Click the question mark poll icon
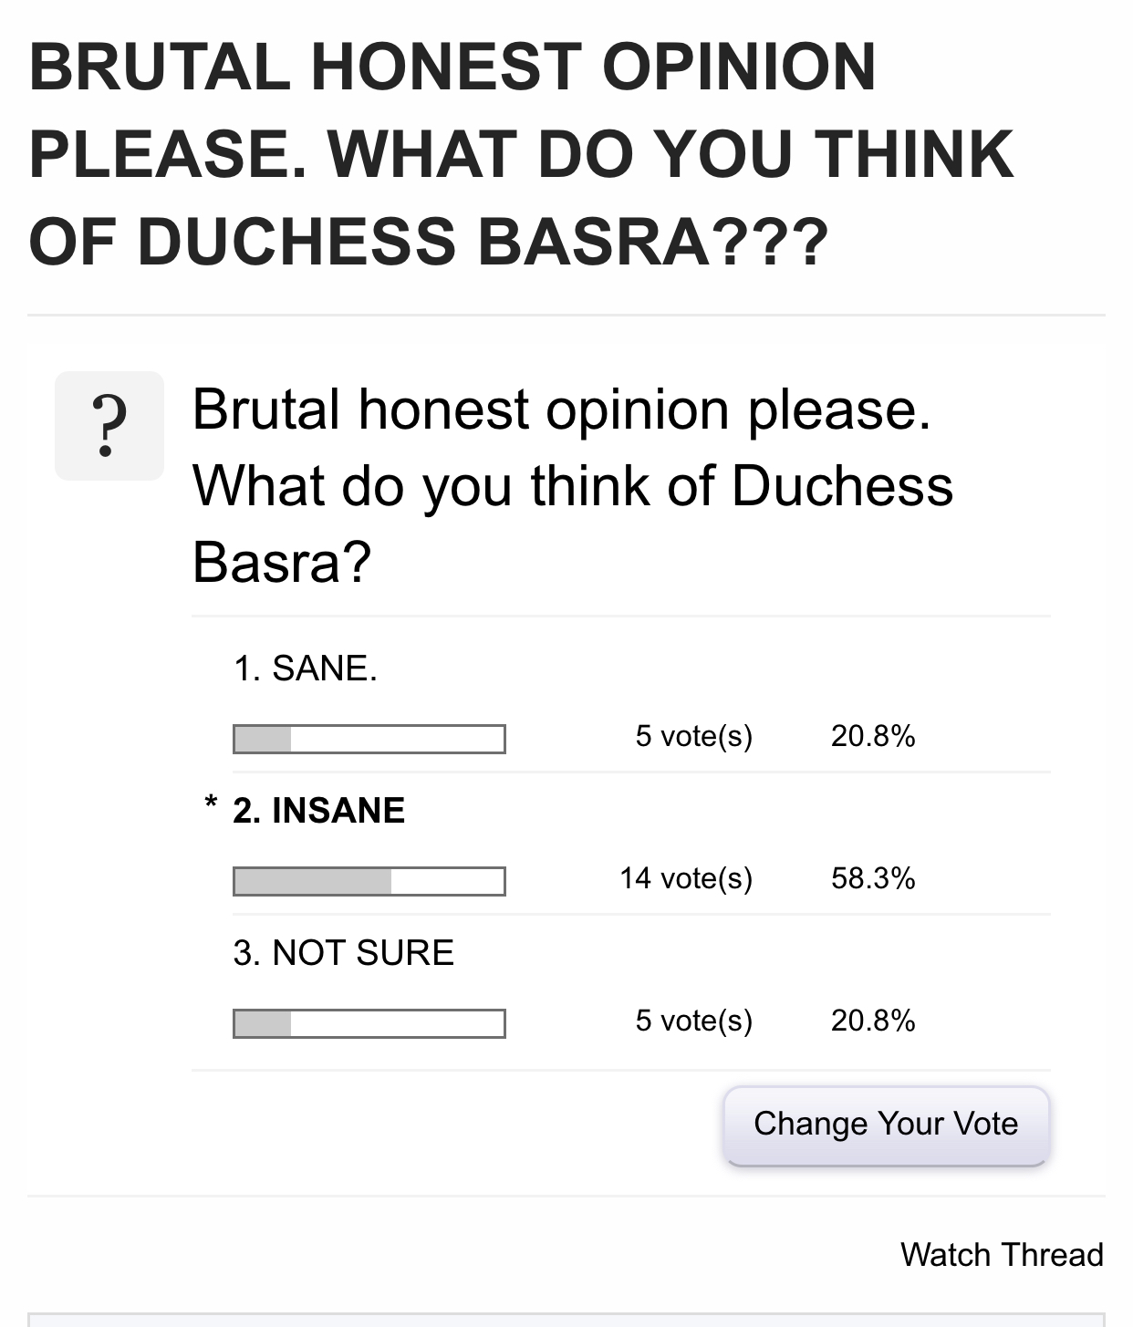This screenshot has width=1133, height=1327. [x=109, y=426]
